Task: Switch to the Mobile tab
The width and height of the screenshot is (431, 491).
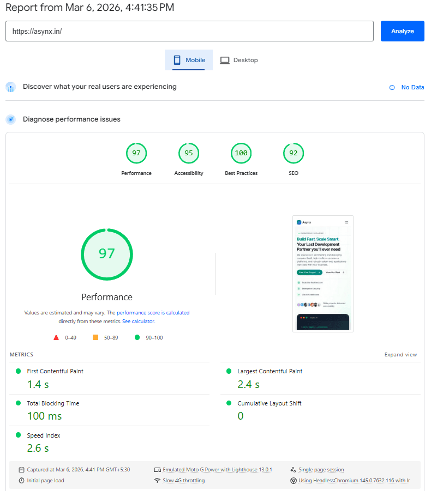Action: (x=189, y=60)
